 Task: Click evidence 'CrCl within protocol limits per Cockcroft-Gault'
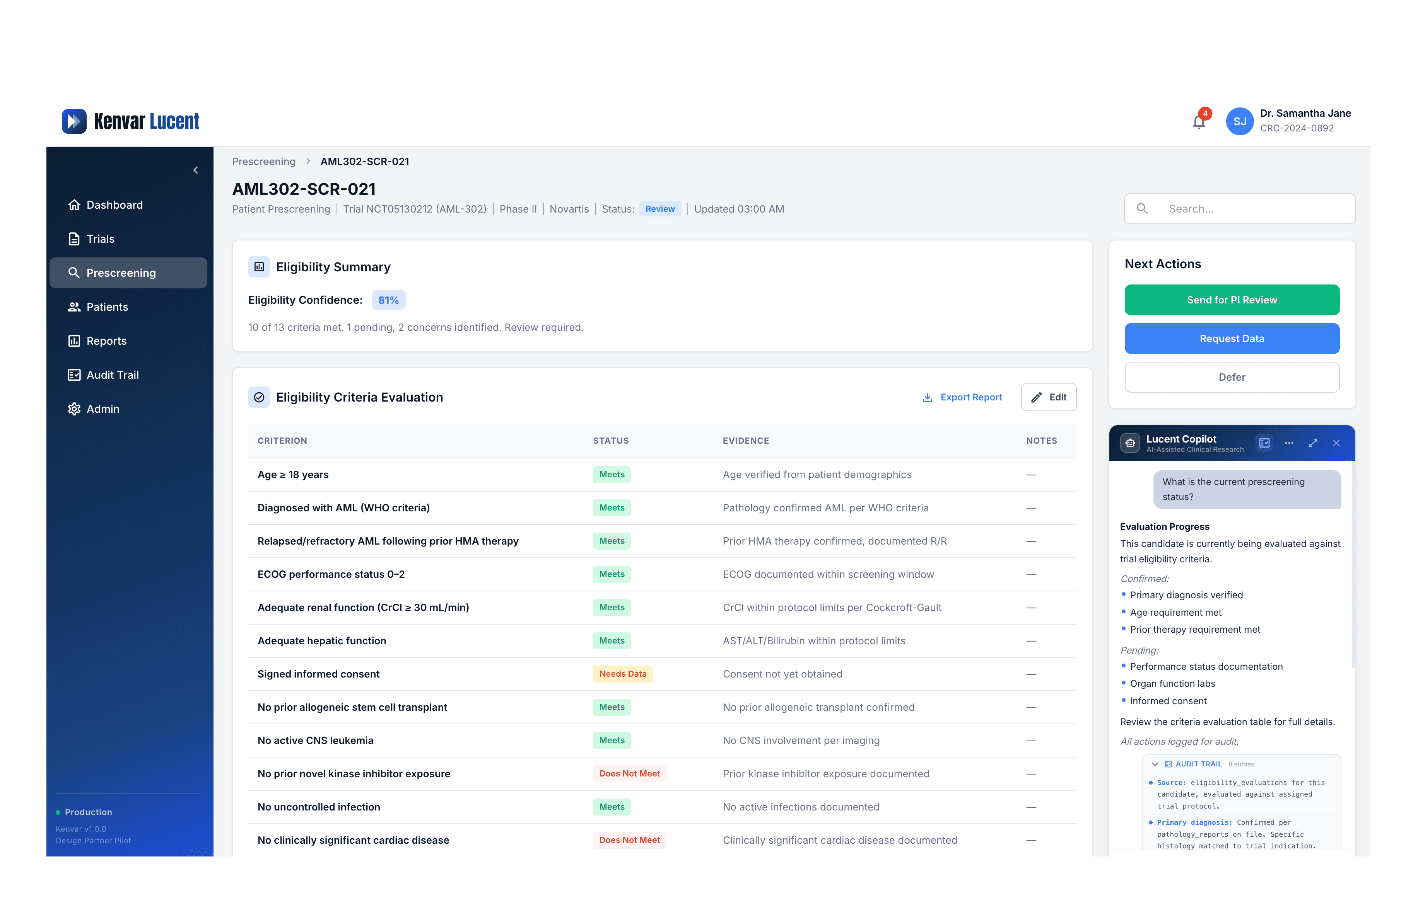click(832, 608)
